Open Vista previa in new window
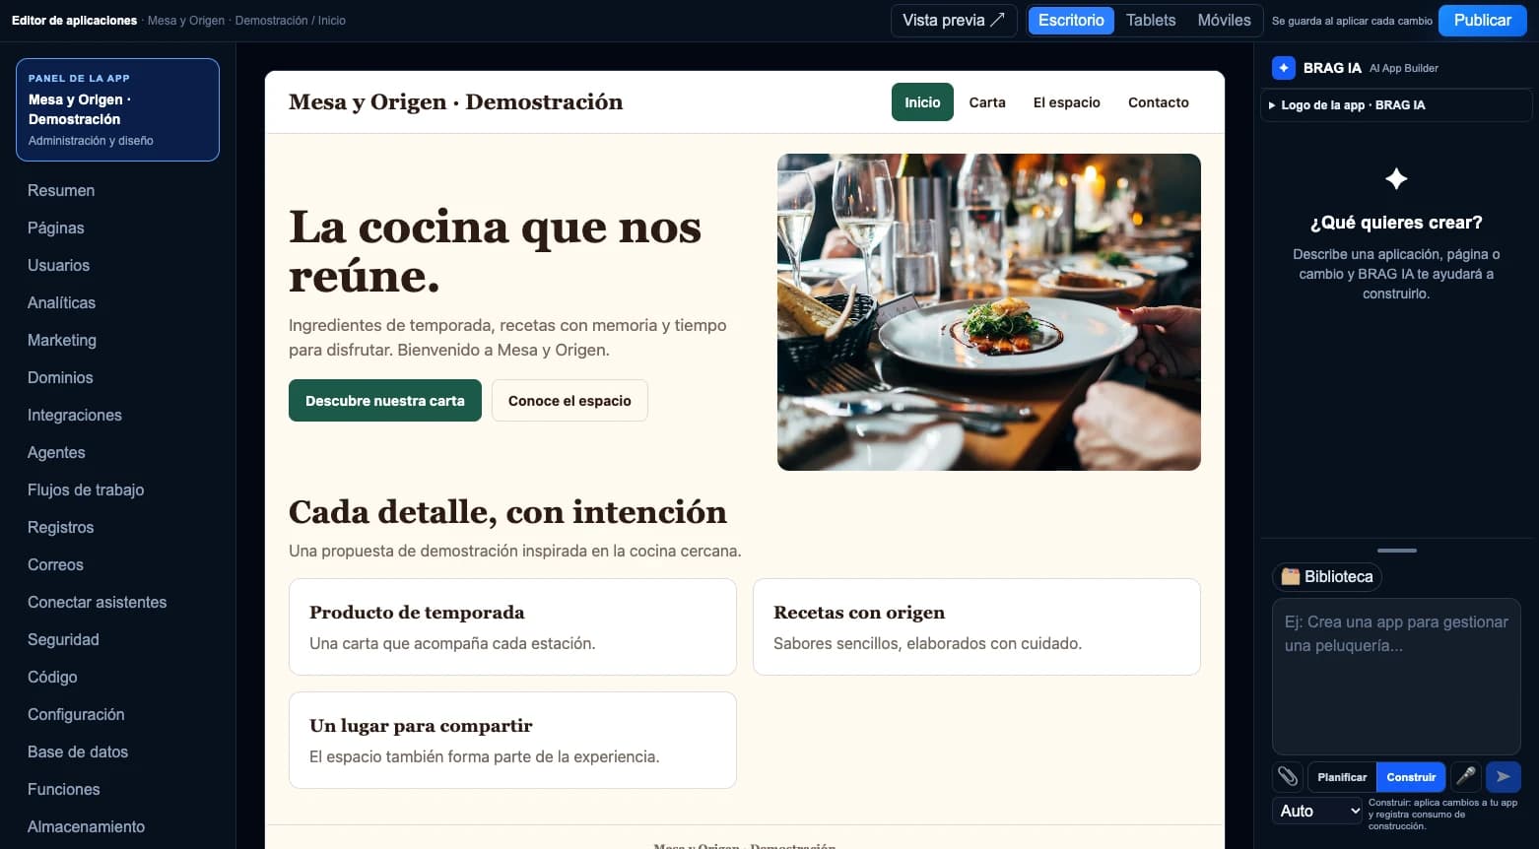Screen dimensions: 1539x849 954,21
